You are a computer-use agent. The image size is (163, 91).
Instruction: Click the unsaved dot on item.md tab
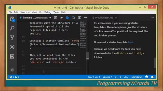pyautogui.click(x=50, y=18)
